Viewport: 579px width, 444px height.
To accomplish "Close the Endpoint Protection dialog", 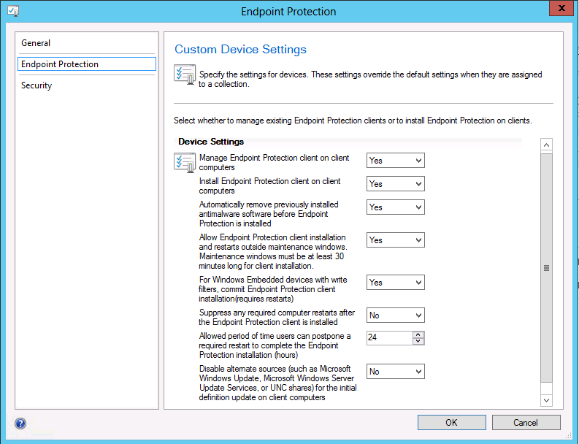I will [561, 8].
